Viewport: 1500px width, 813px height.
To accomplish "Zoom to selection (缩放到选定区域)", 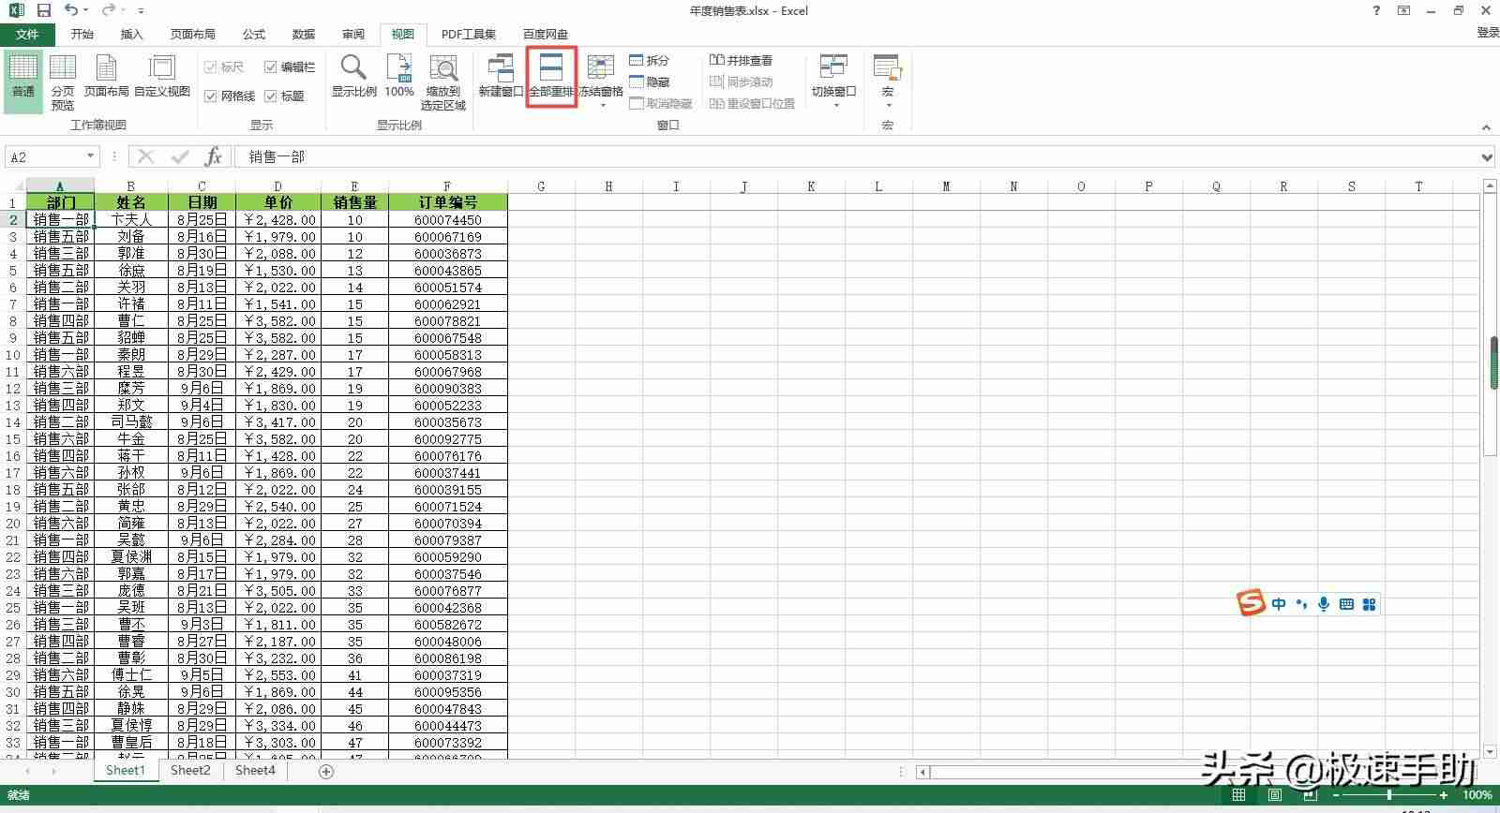I will [x=443, y=81].
